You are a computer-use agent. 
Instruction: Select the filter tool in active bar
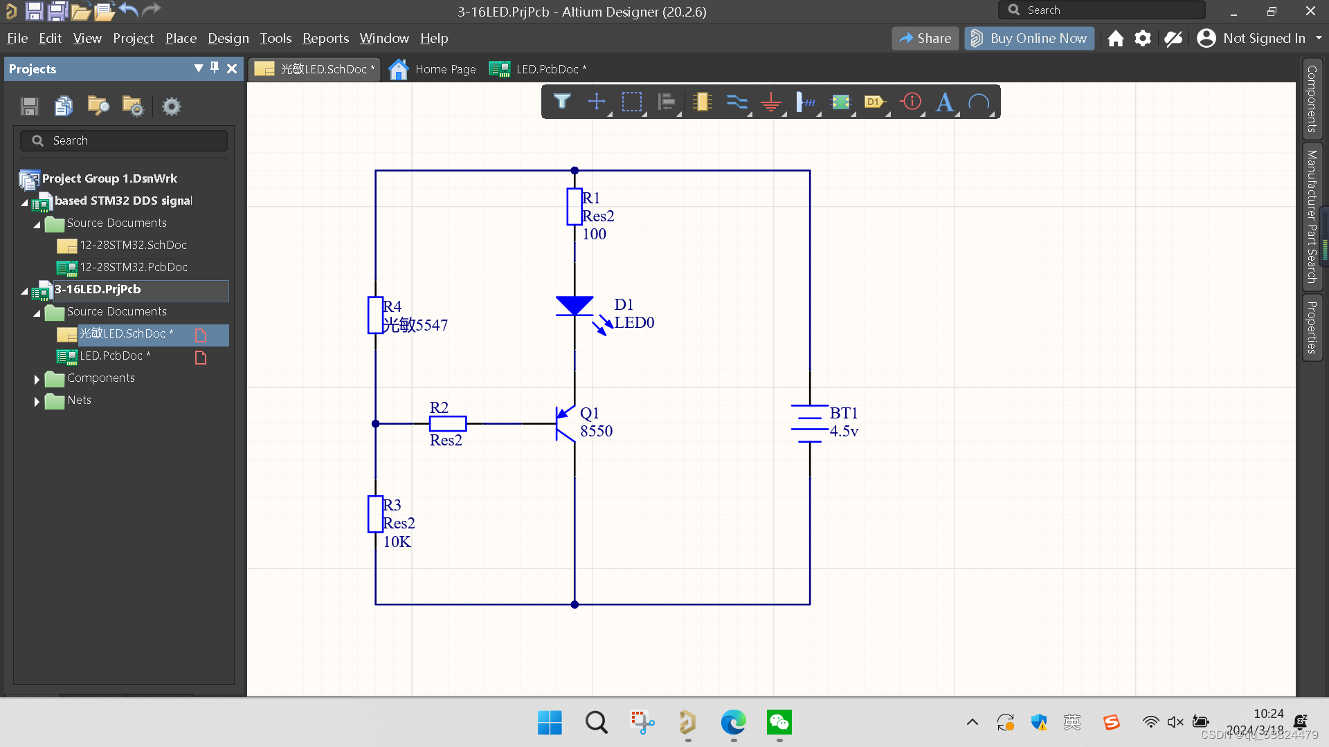click(x=561, y=102)
